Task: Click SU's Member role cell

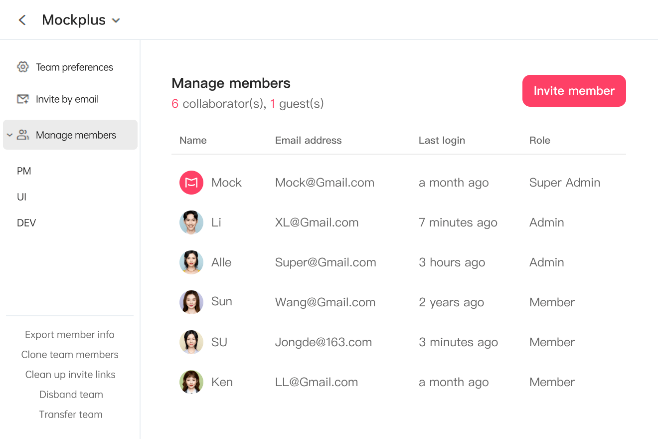Action: (552, 342)
